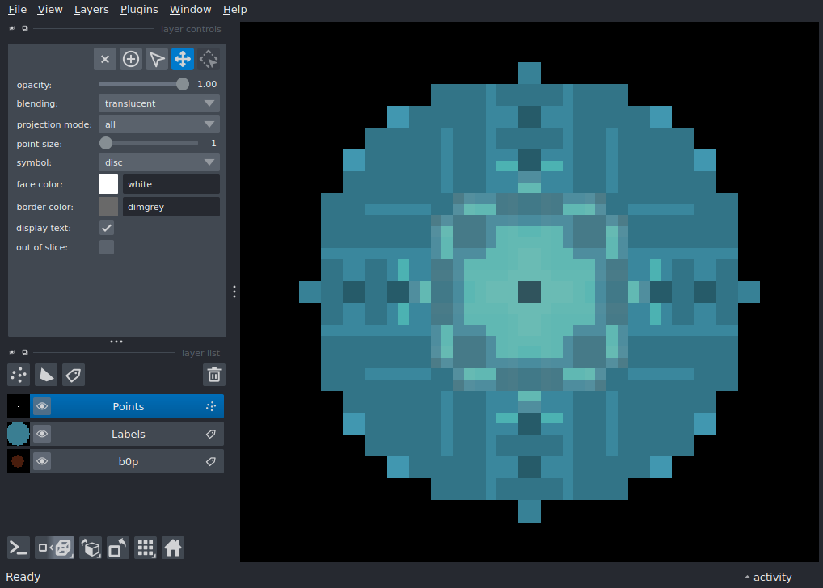The height and width of the screenshot is (588, 823).
Task: Select the Points layer in layer list
Action: pos(128,406)
